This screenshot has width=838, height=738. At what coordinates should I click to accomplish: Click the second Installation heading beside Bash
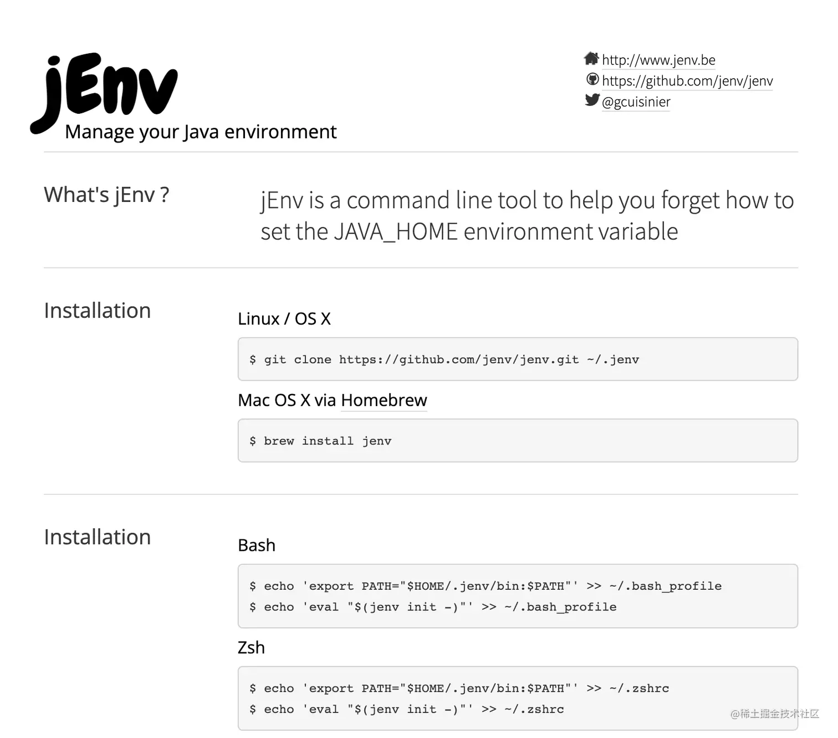[x=98, y=537]
